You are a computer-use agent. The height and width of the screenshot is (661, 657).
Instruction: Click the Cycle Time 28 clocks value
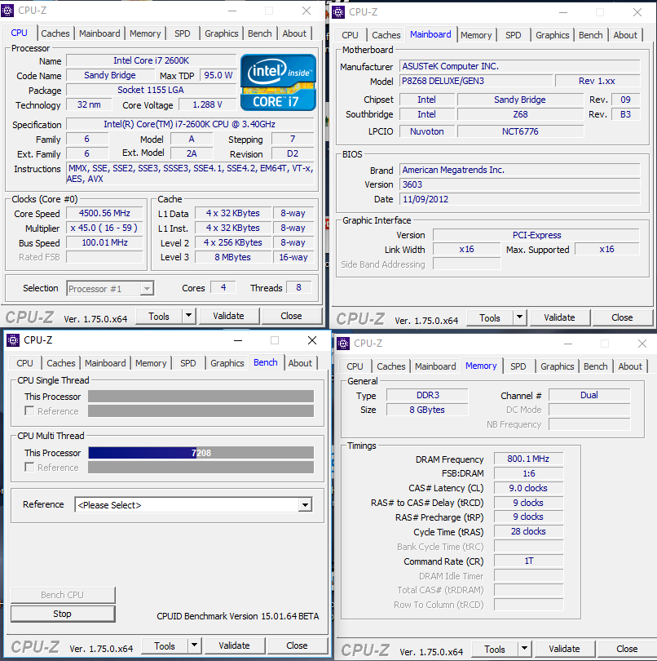click(x=528, y=531)
